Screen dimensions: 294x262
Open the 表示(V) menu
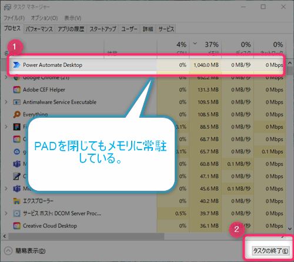click(72, 18)
